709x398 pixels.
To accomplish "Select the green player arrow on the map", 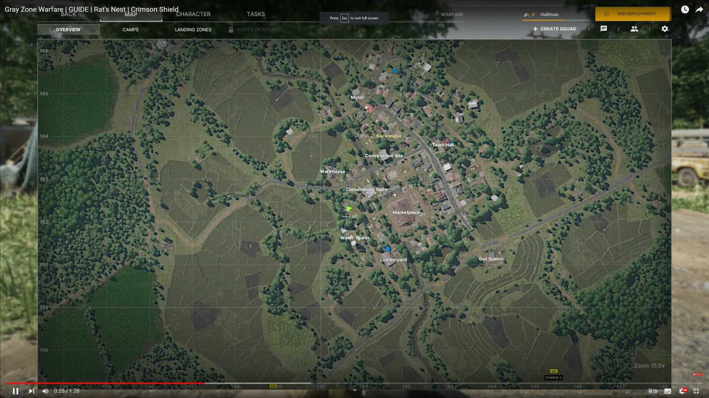I will point(349,208).
